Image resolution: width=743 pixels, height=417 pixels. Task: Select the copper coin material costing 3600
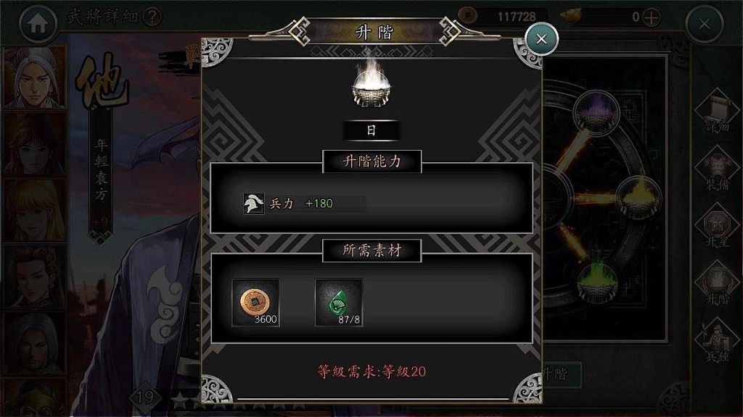click(255, 303)
